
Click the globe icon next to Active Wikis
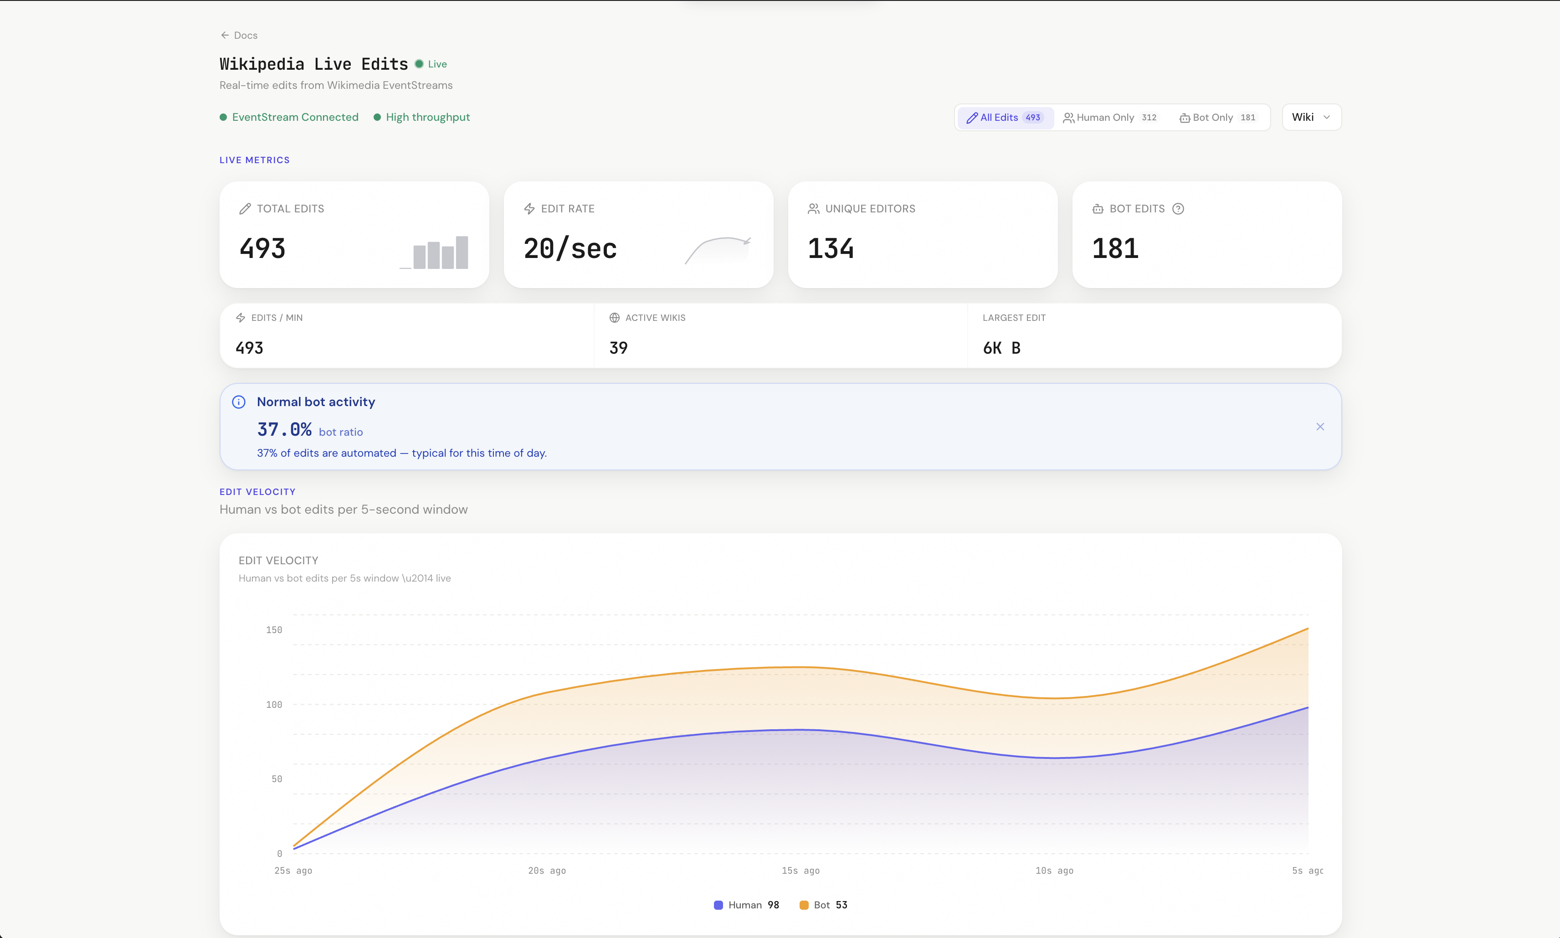click(x=614, y=317)
